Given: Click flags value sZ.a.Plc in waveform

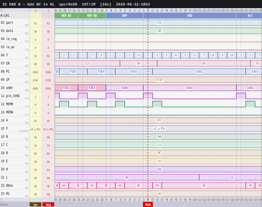Looking at the screenshot, I should (160, 129).
